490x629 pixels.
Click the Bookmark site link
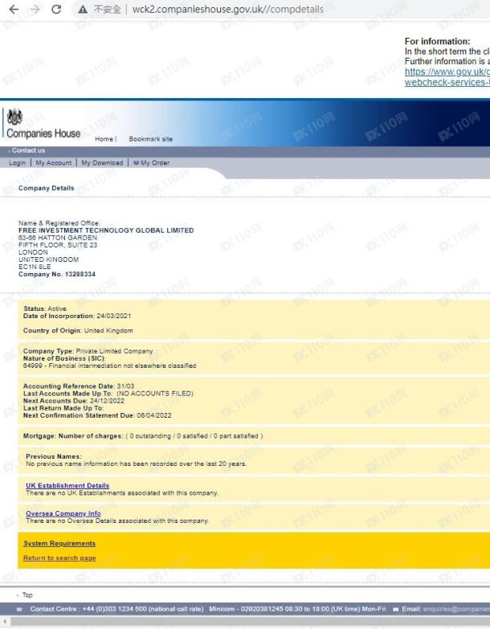(x=151, y=139)
